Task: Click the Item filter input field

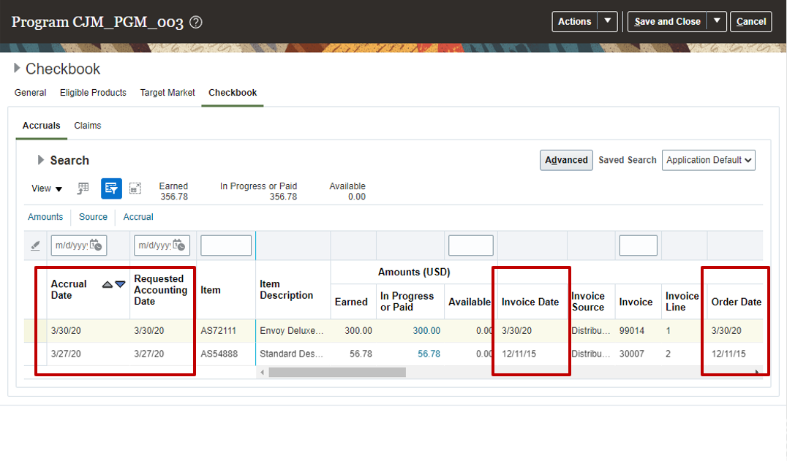Action: pyautogui.click(x=226, y=245)
